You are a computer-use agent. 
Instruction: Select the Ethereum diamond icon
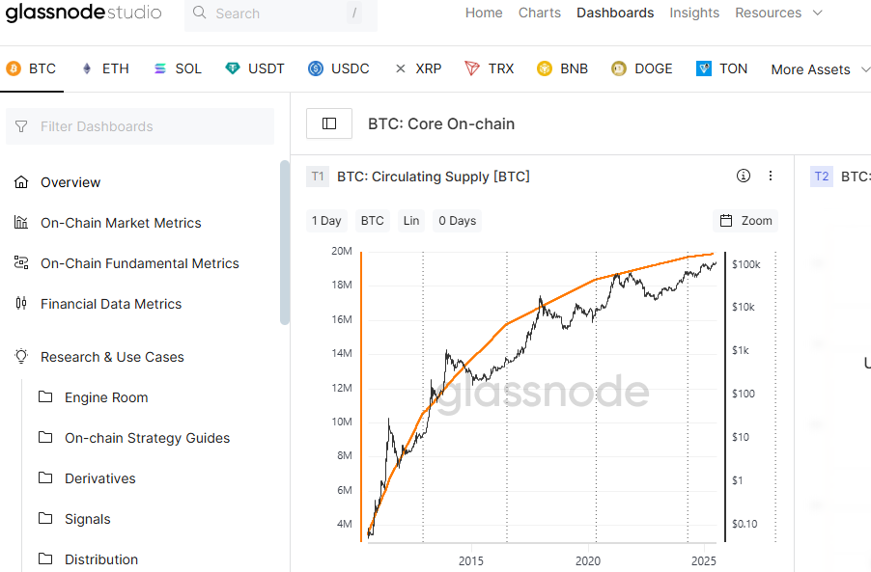click(87, 68)
